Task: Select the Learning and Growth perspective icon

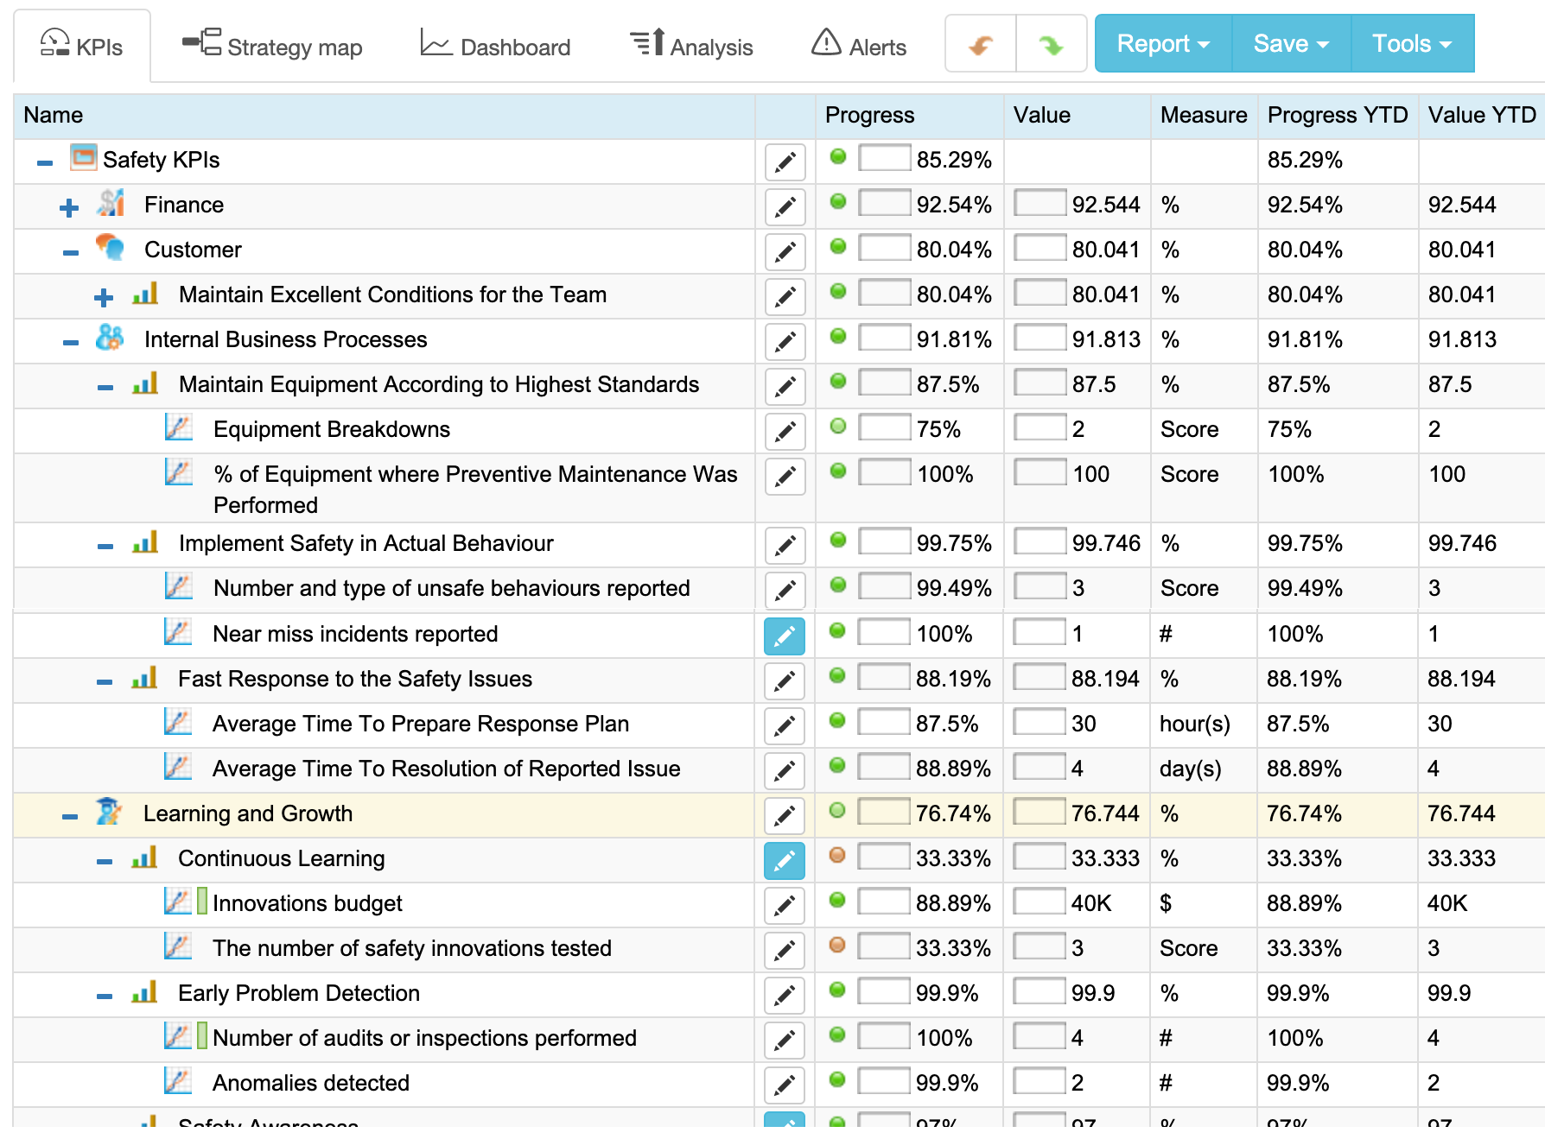Action: coord(109,813)
